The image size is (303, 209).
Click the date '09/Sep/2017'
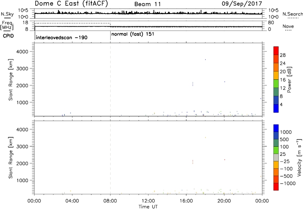(x=242, y=4)
